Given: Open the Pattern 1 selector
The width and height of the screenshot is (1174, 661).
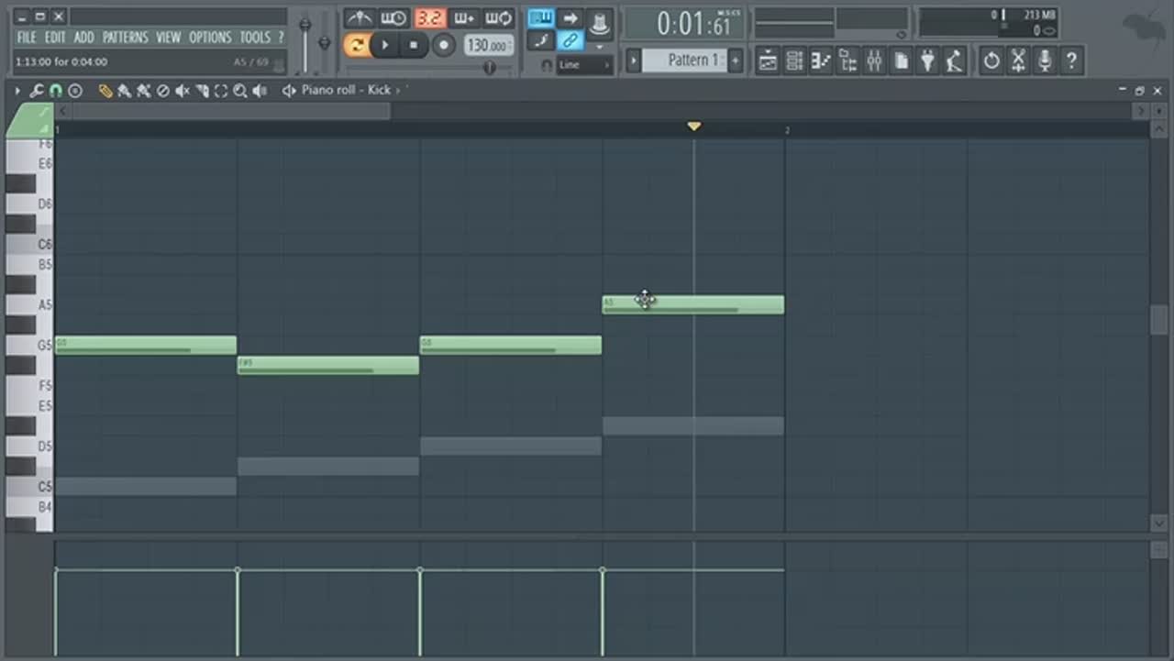Looking at the screenshot, I should tap(683, 61).
